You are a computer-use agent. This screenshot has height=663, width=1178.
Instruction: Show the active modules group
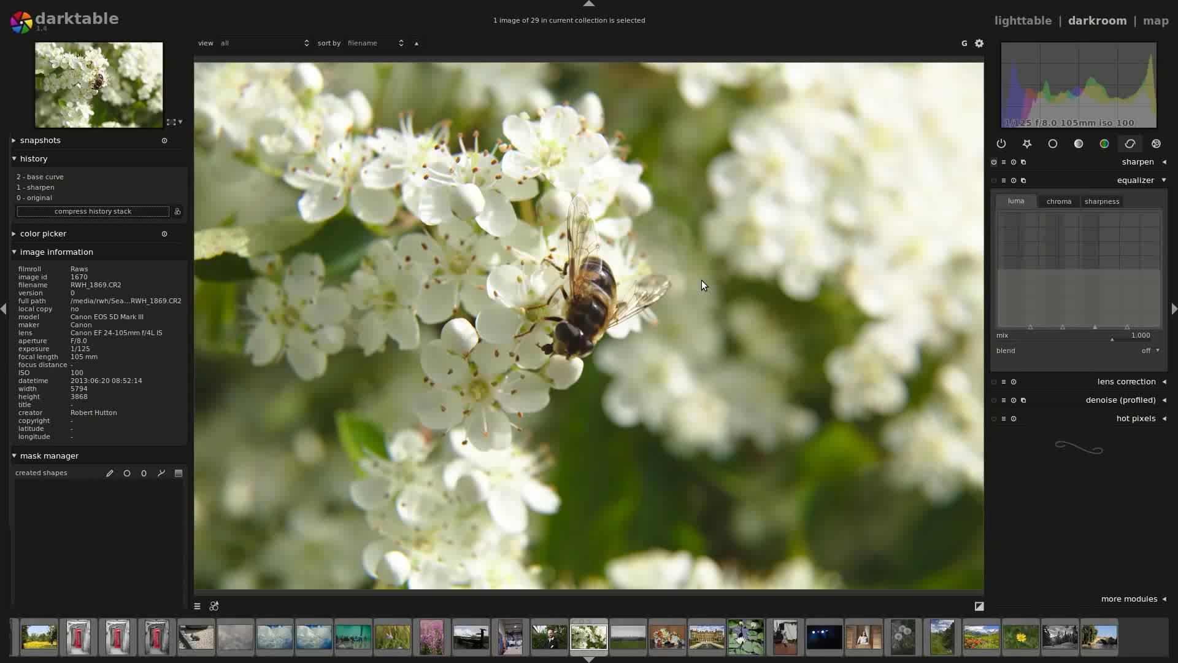tap(1001, 144)
